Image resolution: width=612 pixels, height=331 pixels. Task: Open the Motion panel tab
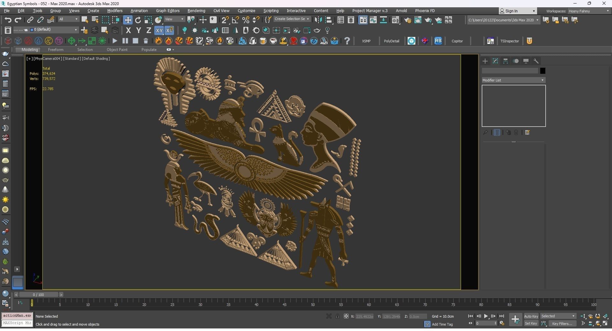click(516, 61)
